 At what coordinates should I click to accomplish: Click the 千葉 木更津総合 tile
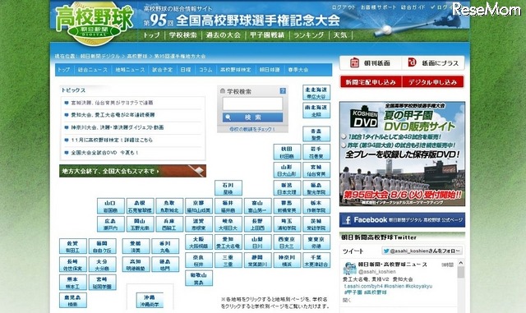pyautogui.click(x=316, y=260)
